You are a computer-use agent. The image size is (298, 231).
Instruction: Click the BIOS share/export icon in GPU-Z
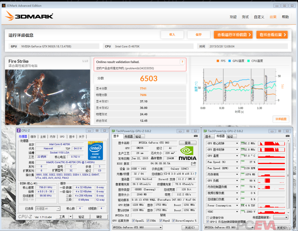[193, 164]
